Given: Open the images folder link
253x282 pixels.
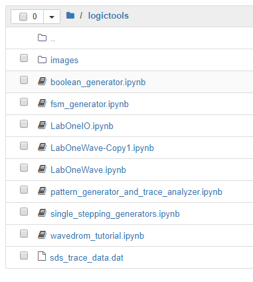Looking at the screenshot, I should click(x=64, y=61).
